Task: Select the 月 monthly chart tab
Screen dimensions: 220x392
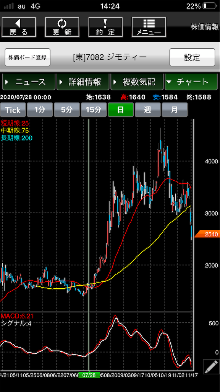Action: pos(174,110)
